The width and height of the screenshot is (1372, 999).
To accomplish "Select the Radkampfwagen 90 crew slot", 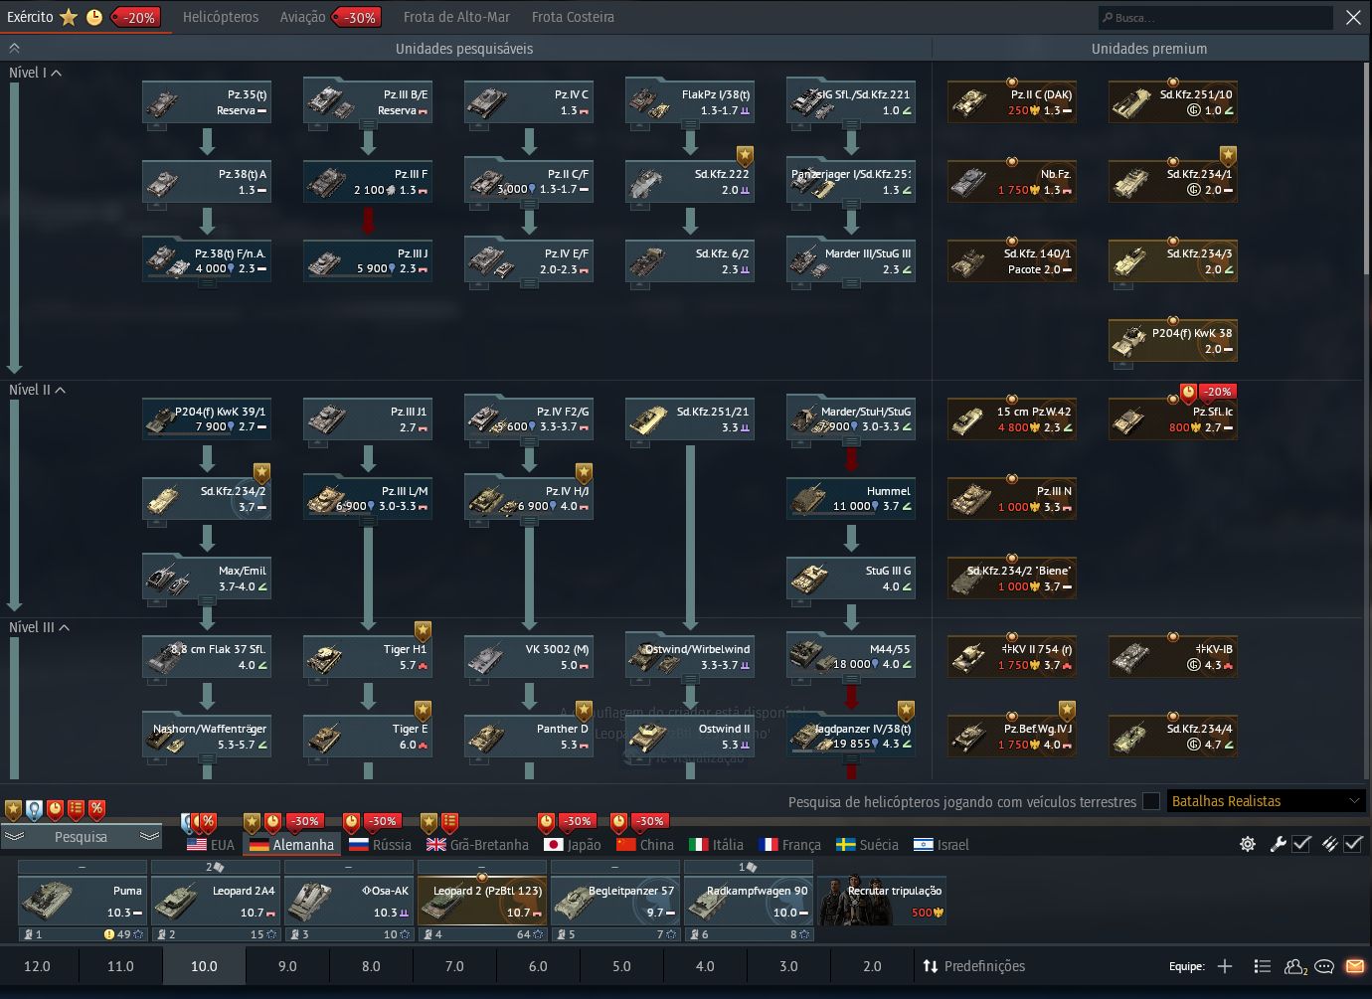I will point(749,900).
